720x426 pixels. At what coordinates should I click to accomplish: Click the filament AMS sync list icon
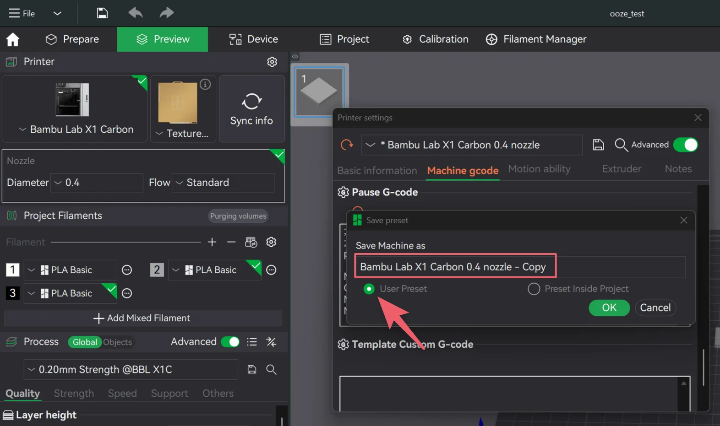[x=251, y=242]
